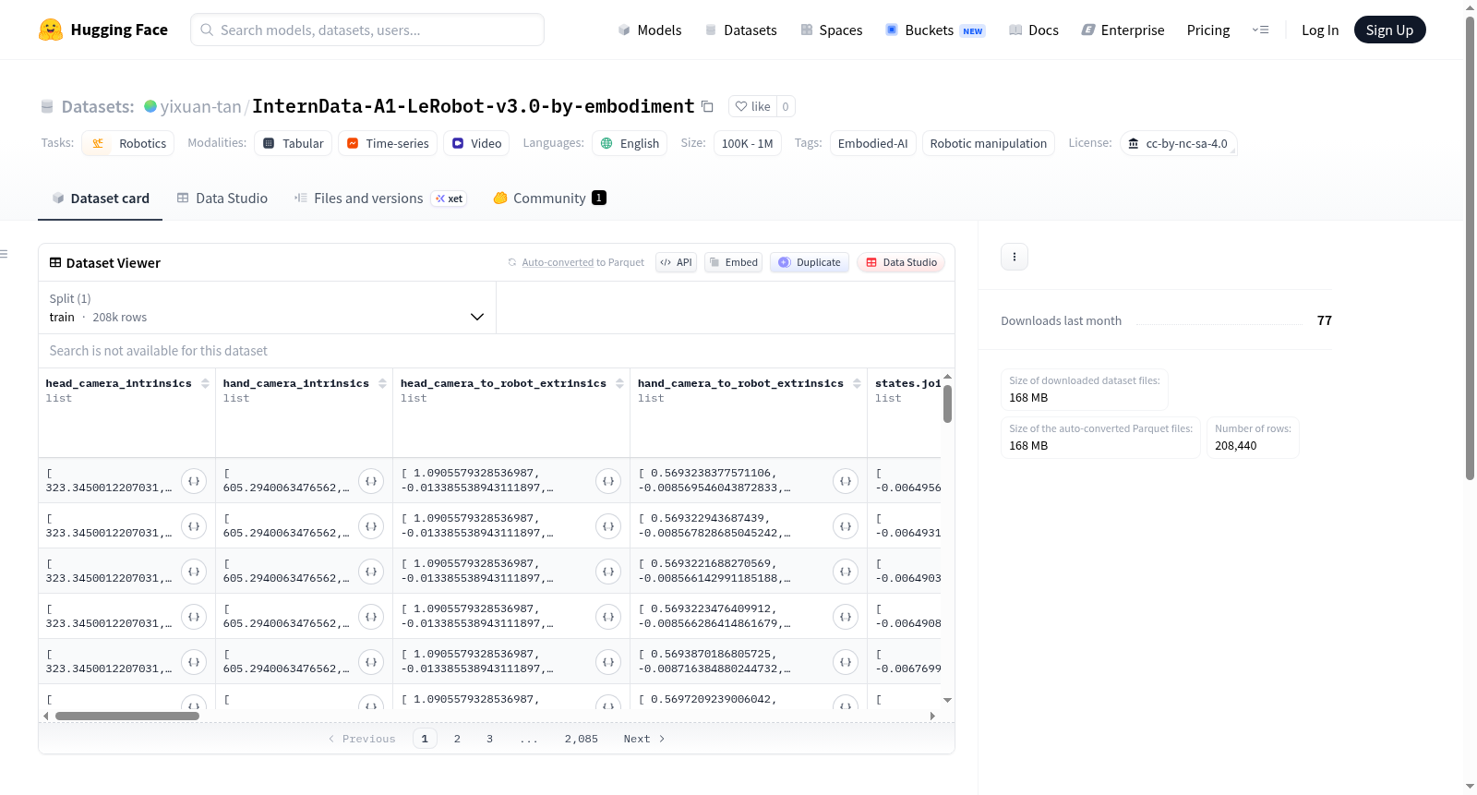The image size is (1477, 795).
Task: Click the yixuan-tan user avatar
Action: (x=150, y=106)
